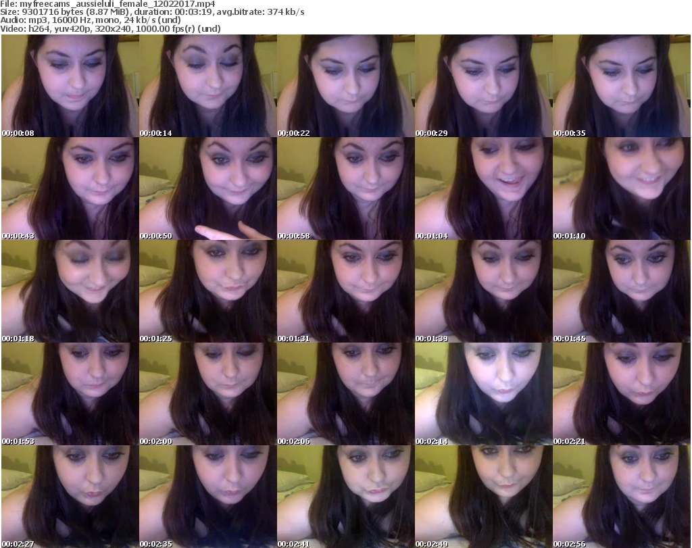The image size is (692, 548).
Task: Click the frame stamped 00:01:18
Action: [x=70, y=292]
